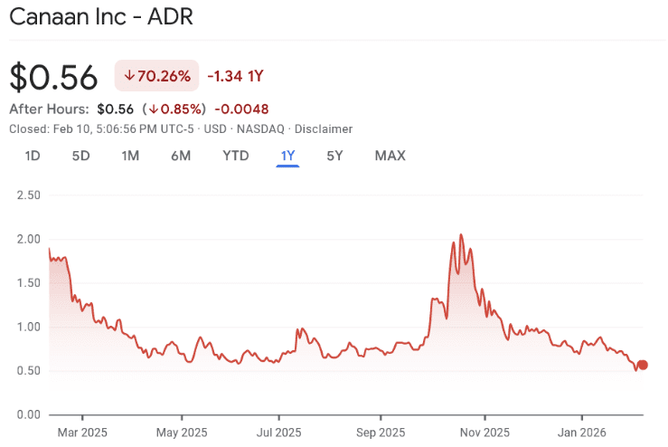This screenshot has height=447, width=668.
Task: Click the Nov 2025 axis label
Action: tap(484, 432)
